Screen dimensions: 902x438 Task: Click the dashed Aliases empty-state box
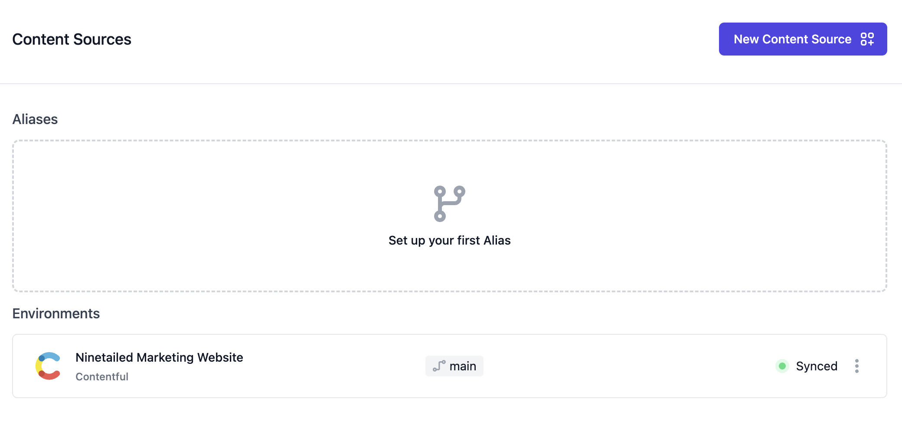[x=217, y=217]
